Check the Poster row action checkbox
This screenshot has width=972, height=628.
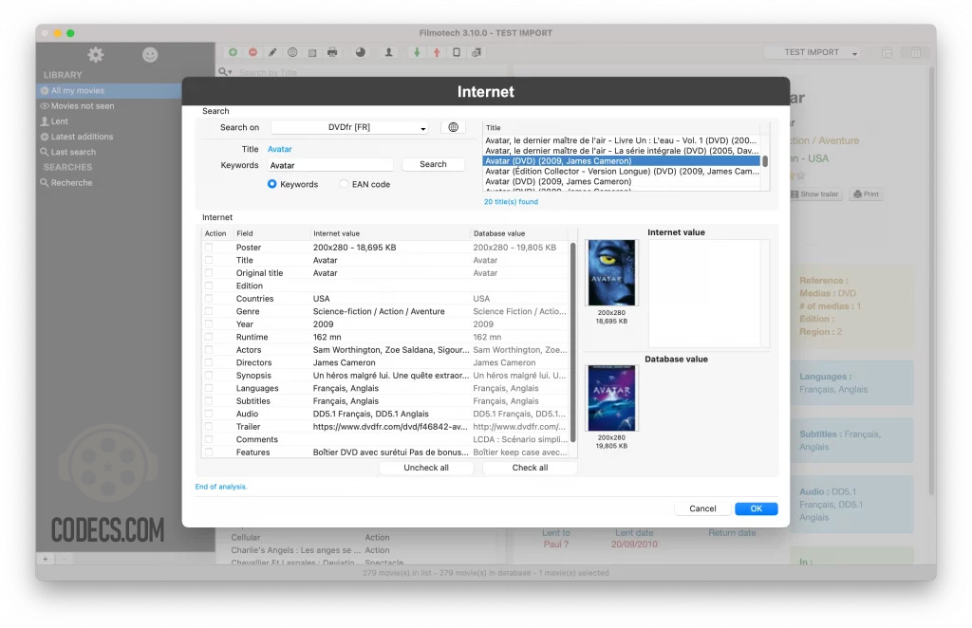point(209,247)
